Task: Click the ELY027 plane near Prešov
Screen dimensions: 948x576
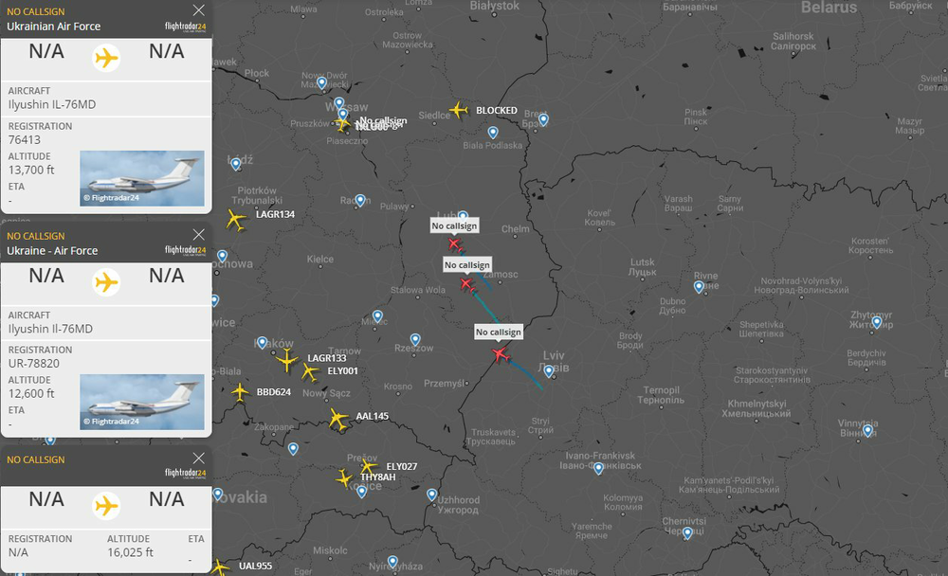Action: (x=369, y=466)
